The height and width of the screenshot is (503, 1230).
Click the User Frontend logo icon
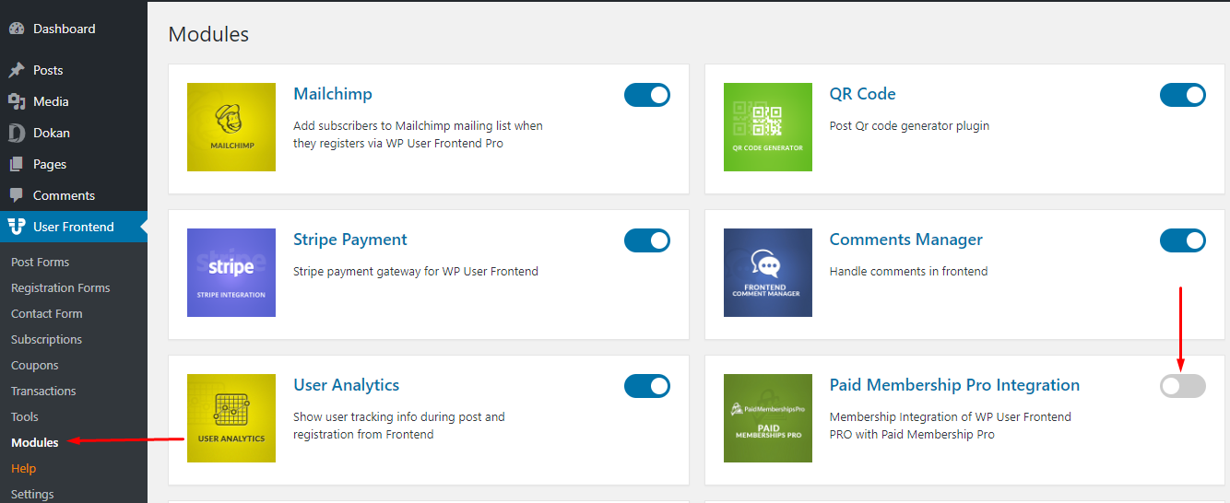17,227
